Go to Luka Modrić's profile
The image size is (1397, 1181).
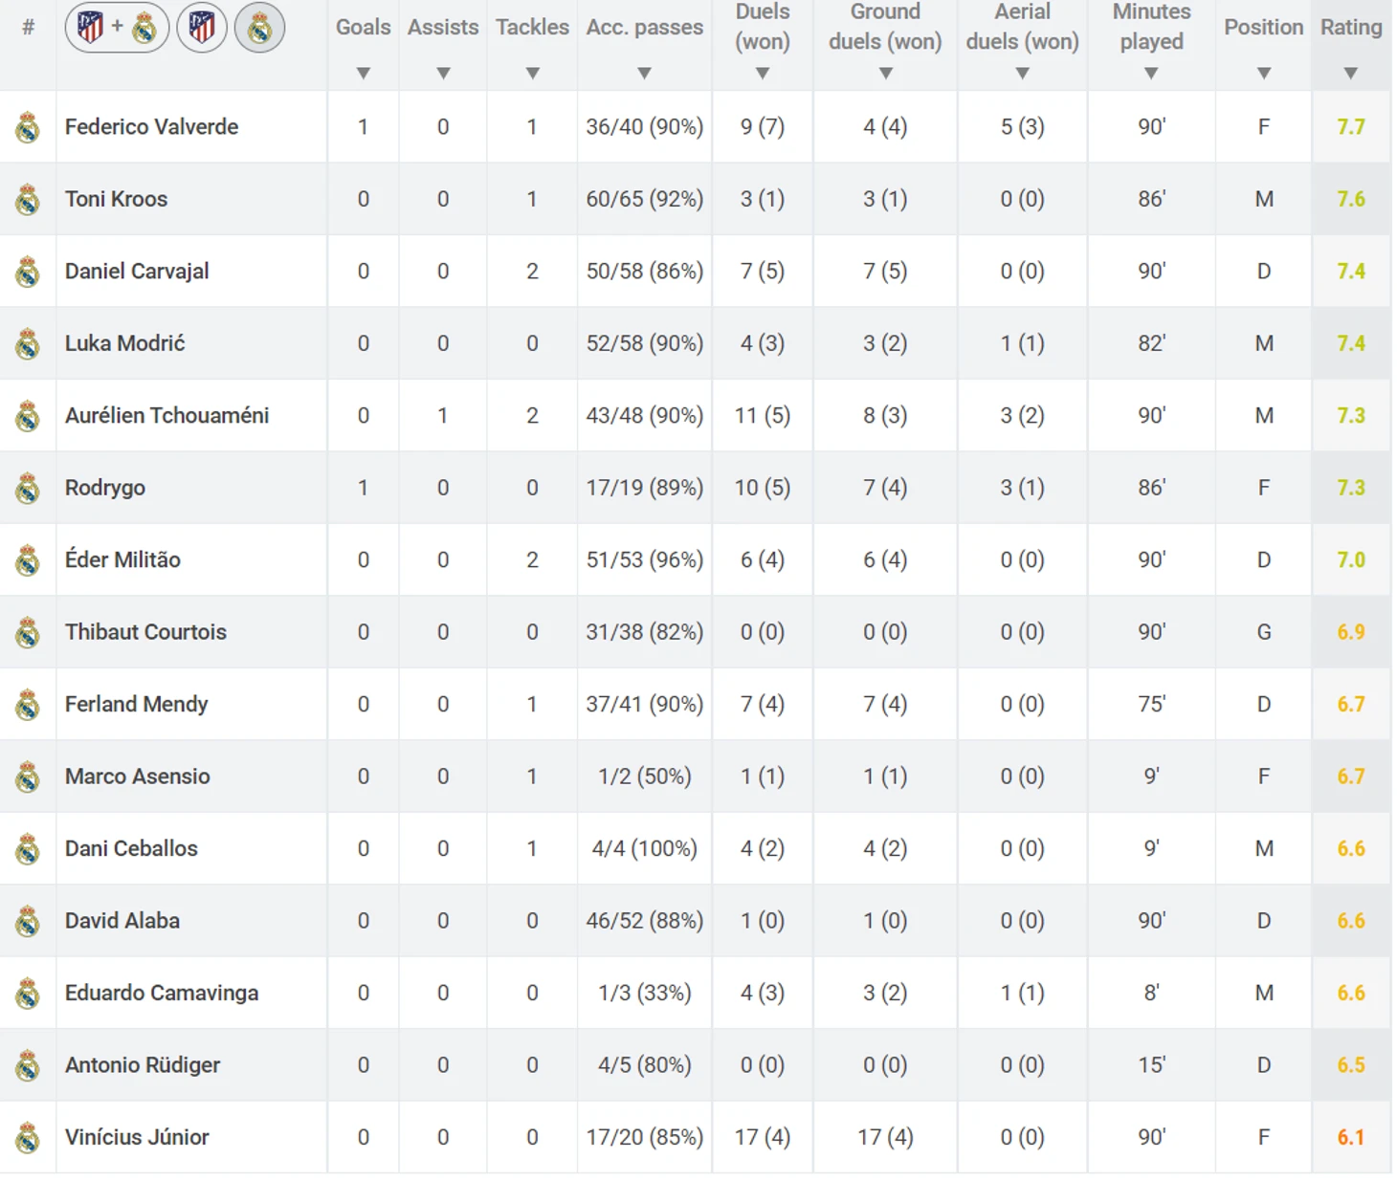[x=124, y=343]
